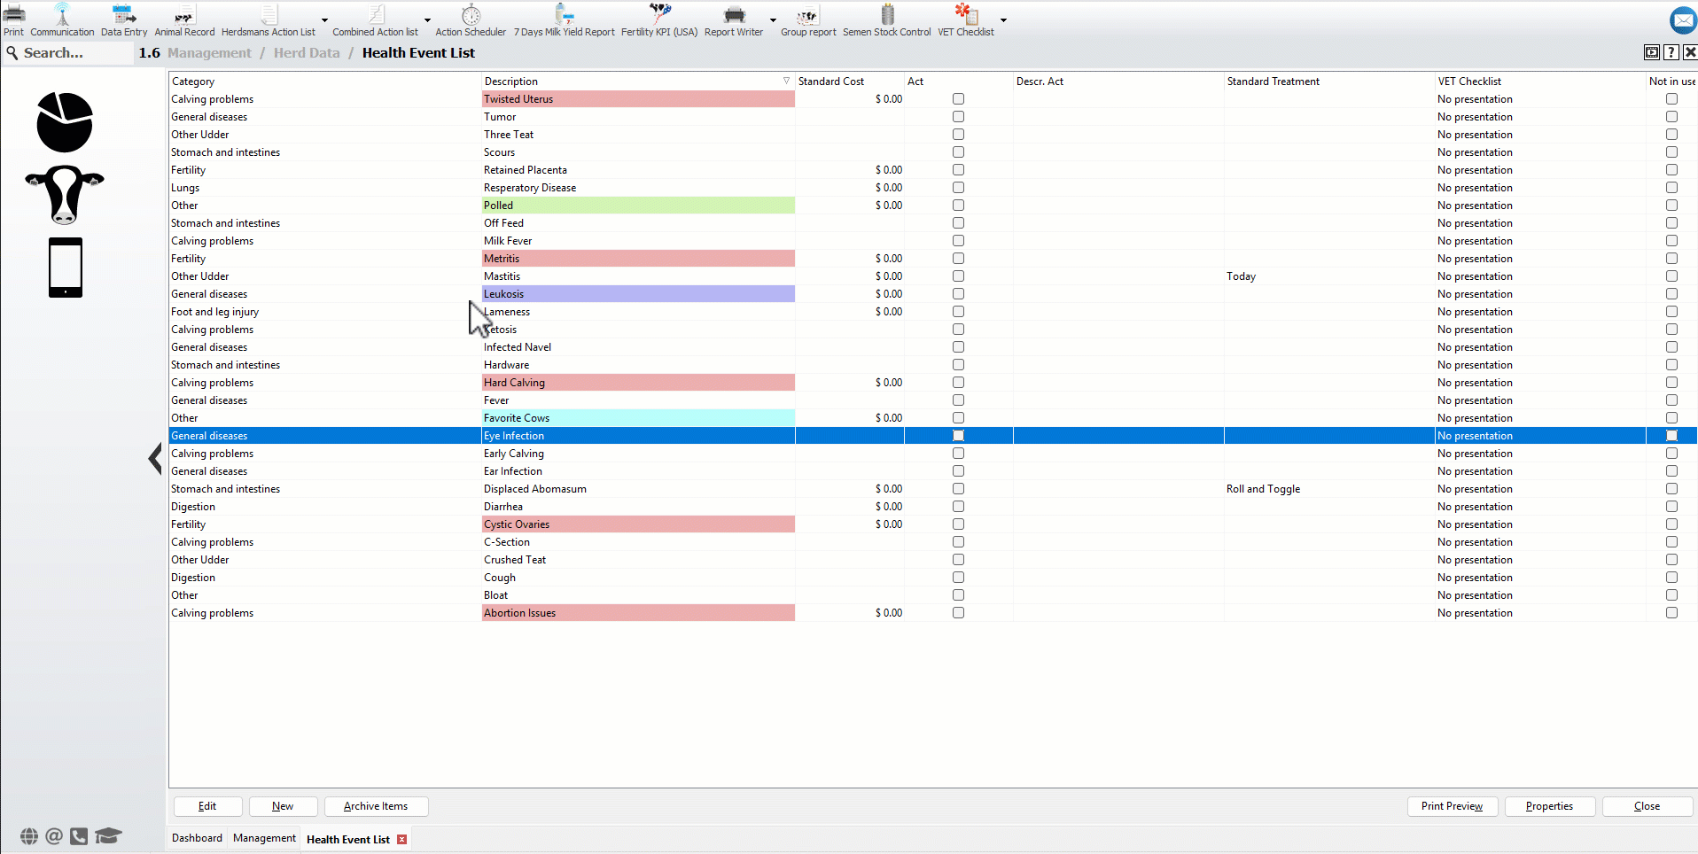Close the Health Event List tab

click(402, 839)
